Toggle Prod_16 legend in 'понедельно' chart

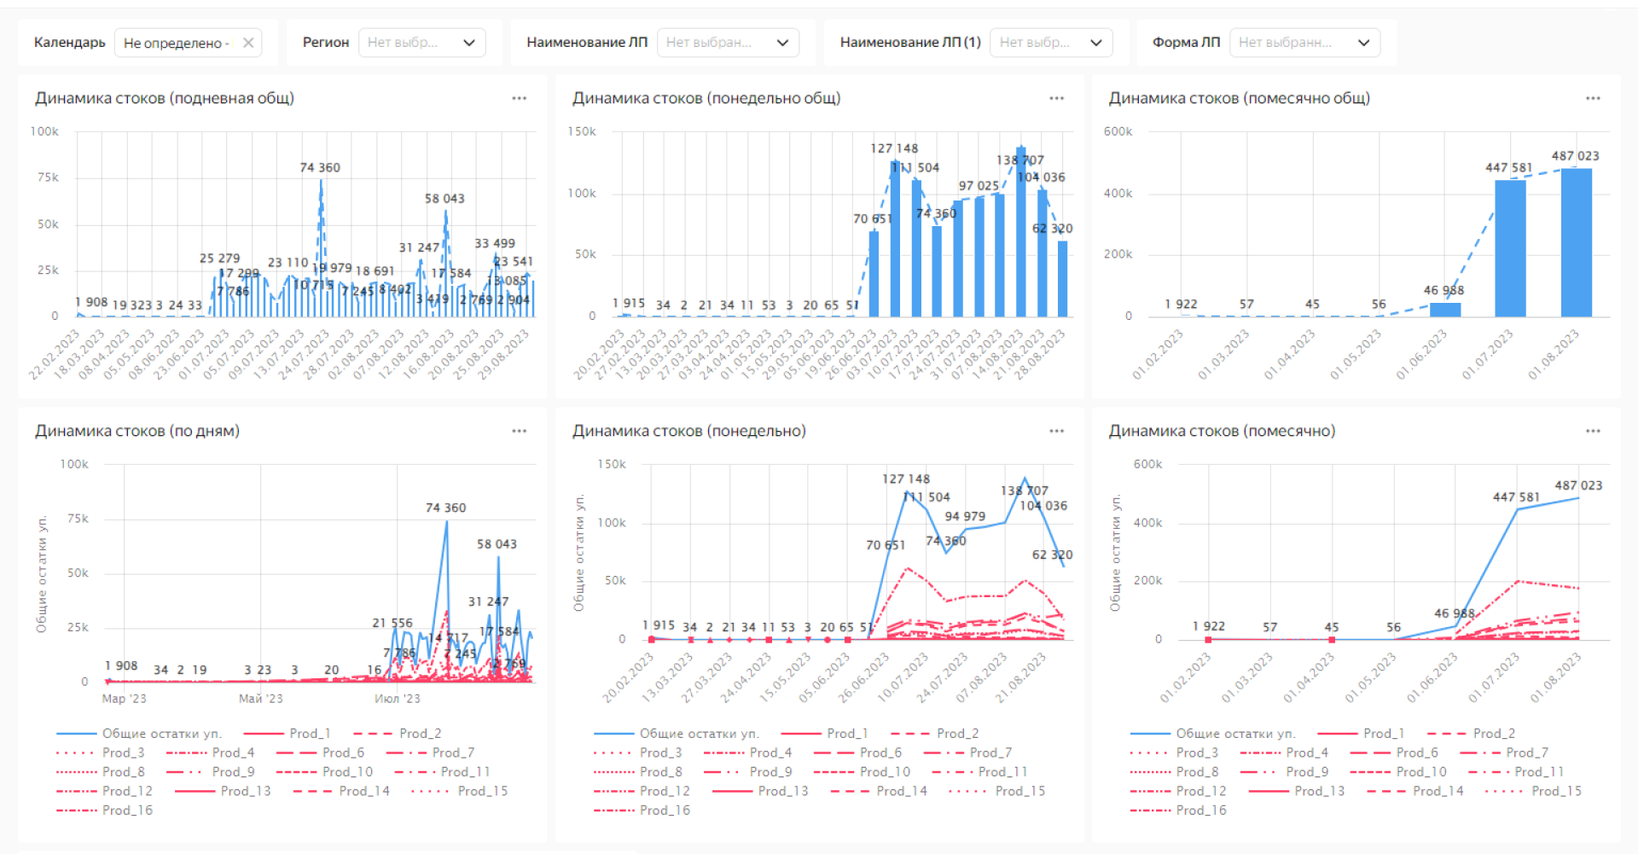642,810
